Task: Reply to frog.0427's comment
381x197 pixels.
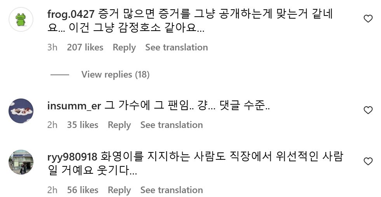Action: tap(124, 47)
